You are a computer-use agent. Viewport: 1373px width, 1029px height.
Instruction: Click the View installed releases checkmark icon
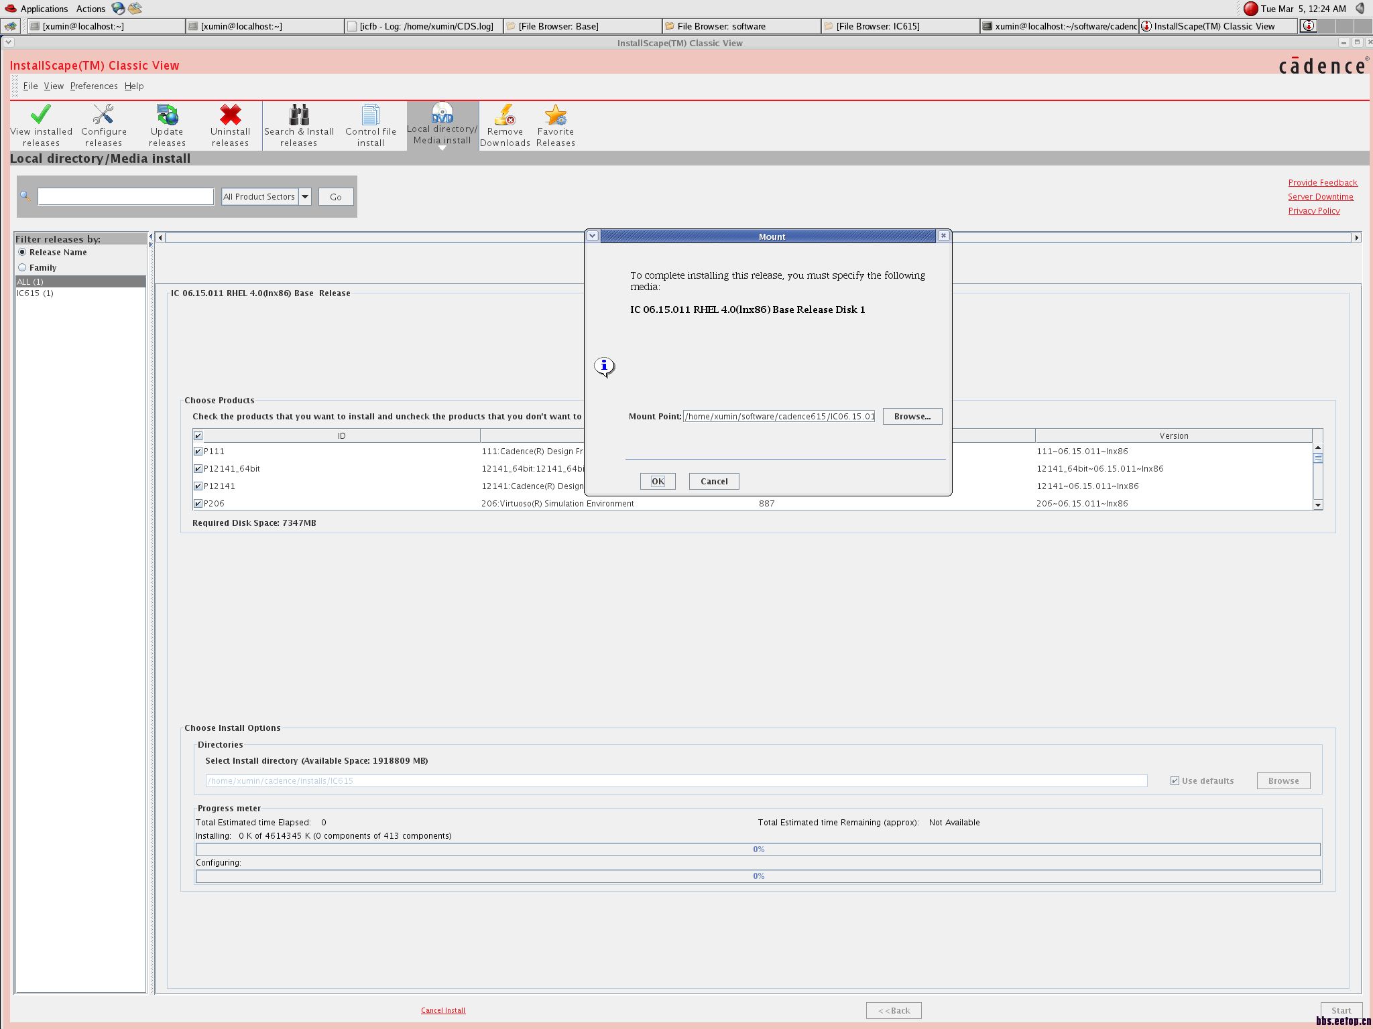coord(41,115)
